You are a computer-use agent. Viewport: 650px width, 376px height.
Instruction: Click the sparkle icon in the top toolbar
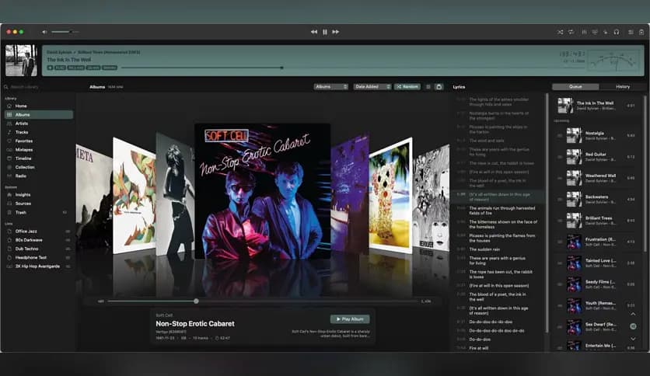coord(606,32)
